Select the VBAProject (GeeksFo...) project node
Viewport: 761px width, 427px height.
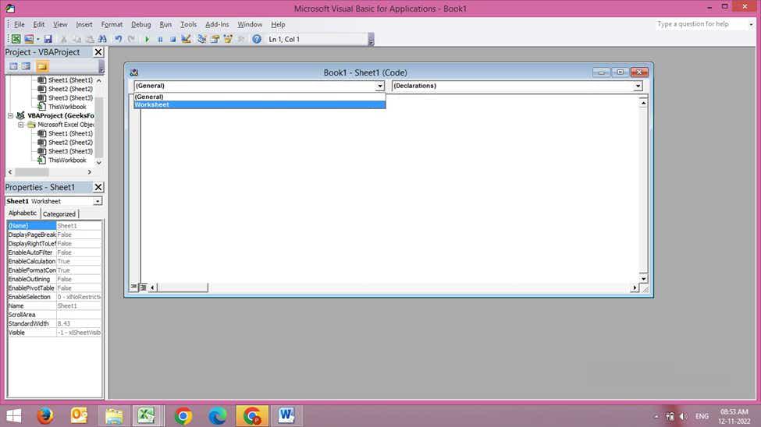(x=61, y=116)
